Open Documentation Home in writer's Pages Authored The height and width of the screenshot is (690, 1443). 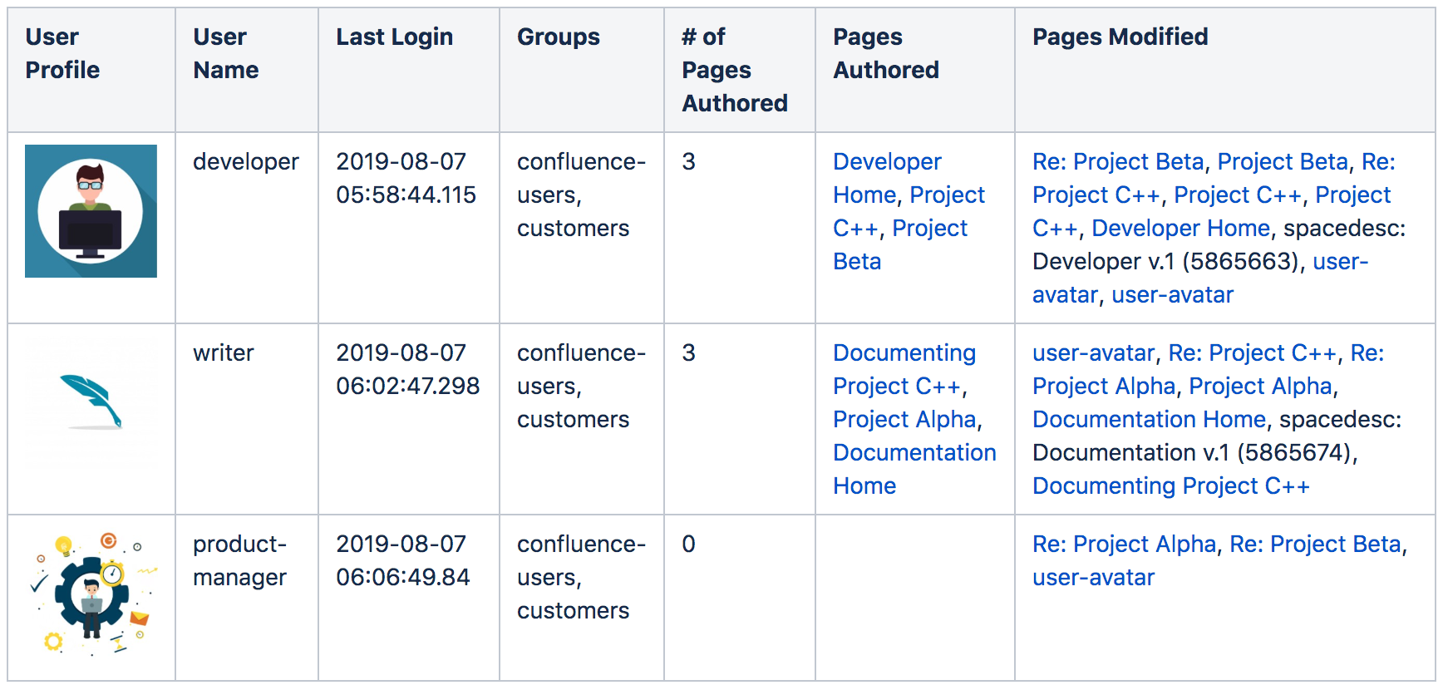click(914, 469)
